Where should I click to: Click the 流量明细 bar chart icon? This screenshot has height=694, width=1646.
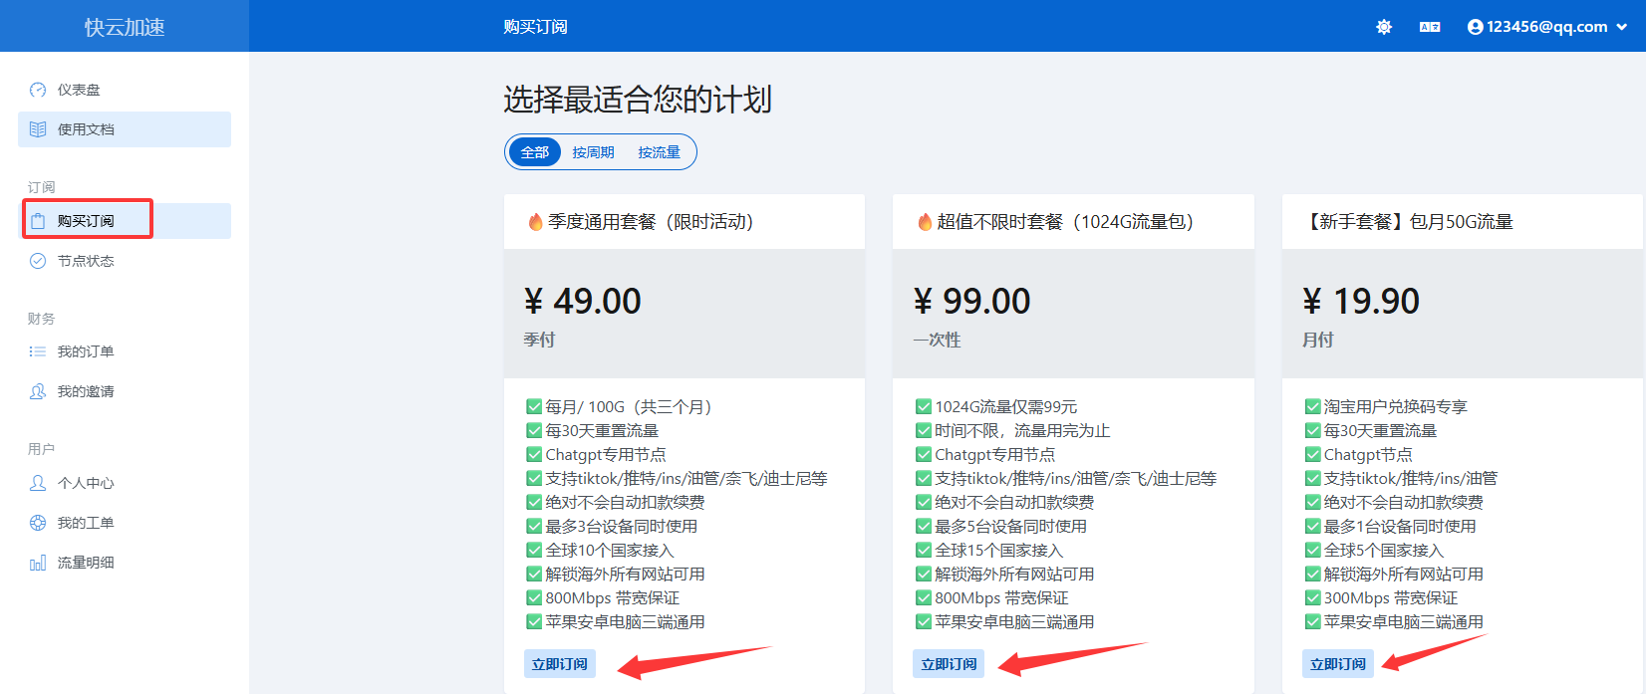[x=38, y=563]
